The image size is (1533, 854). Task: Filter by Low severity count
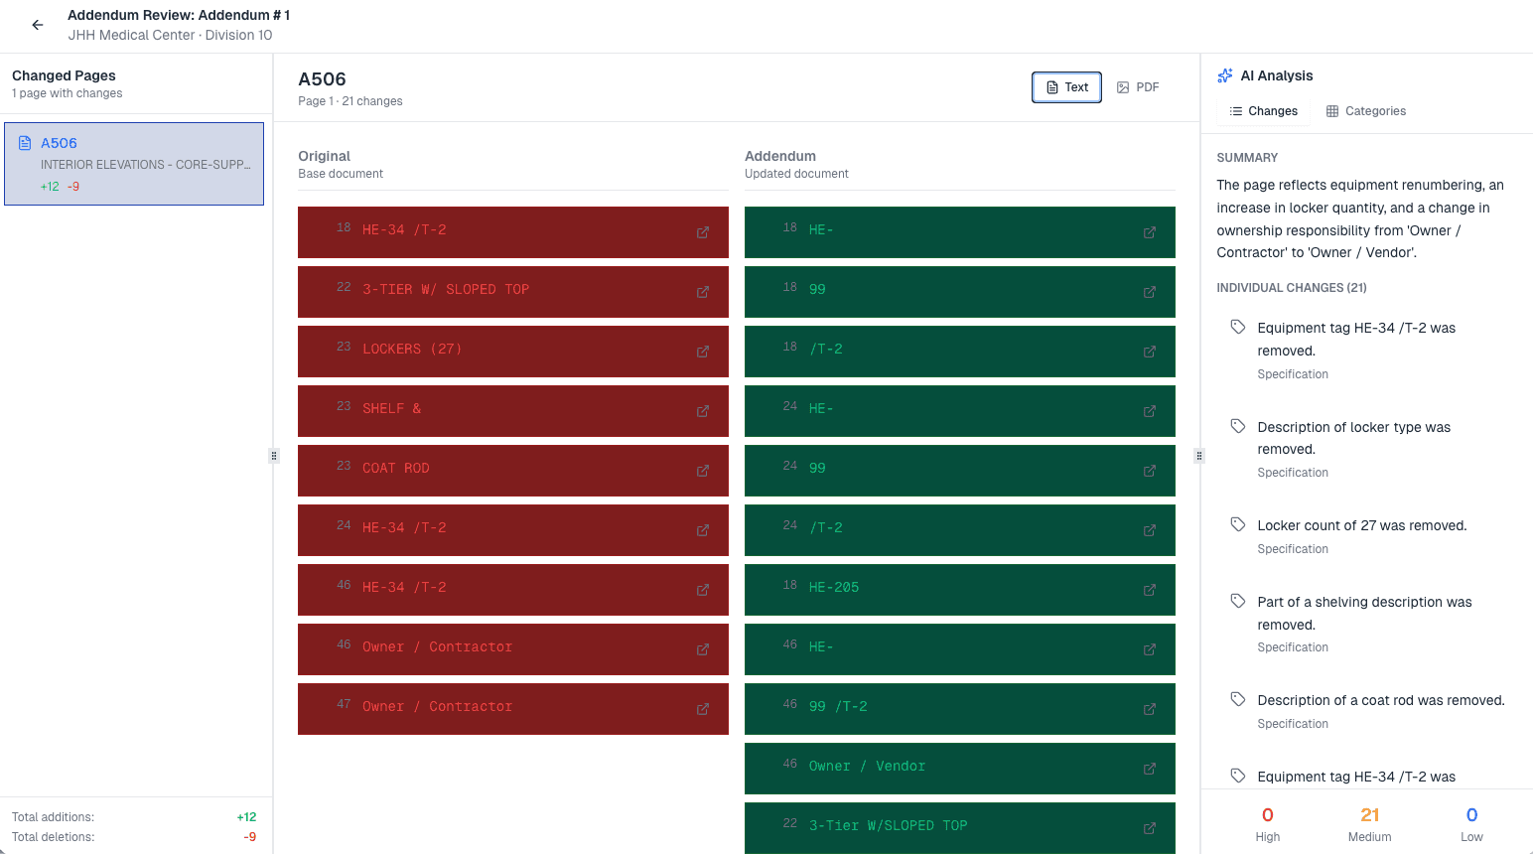point(1471,823)
